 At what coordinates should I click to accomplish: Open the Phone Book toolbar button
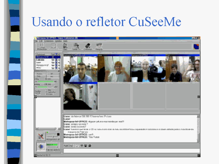click(x=42, y=47)
